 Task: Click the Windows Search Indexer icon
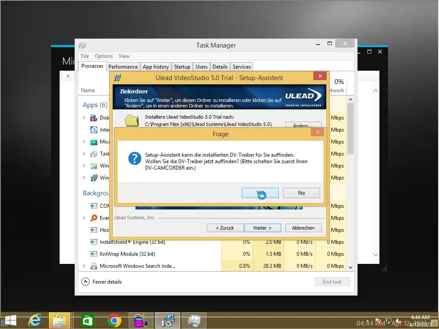pos(94,266)
